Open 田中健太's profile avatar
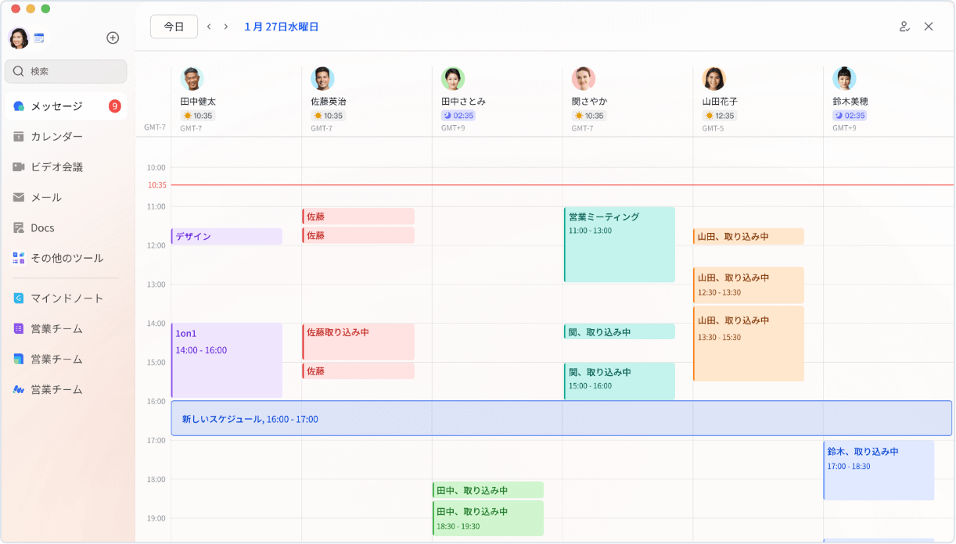This screenshot has width=956, height=544. pyautogui.click(x=192, y=79)
